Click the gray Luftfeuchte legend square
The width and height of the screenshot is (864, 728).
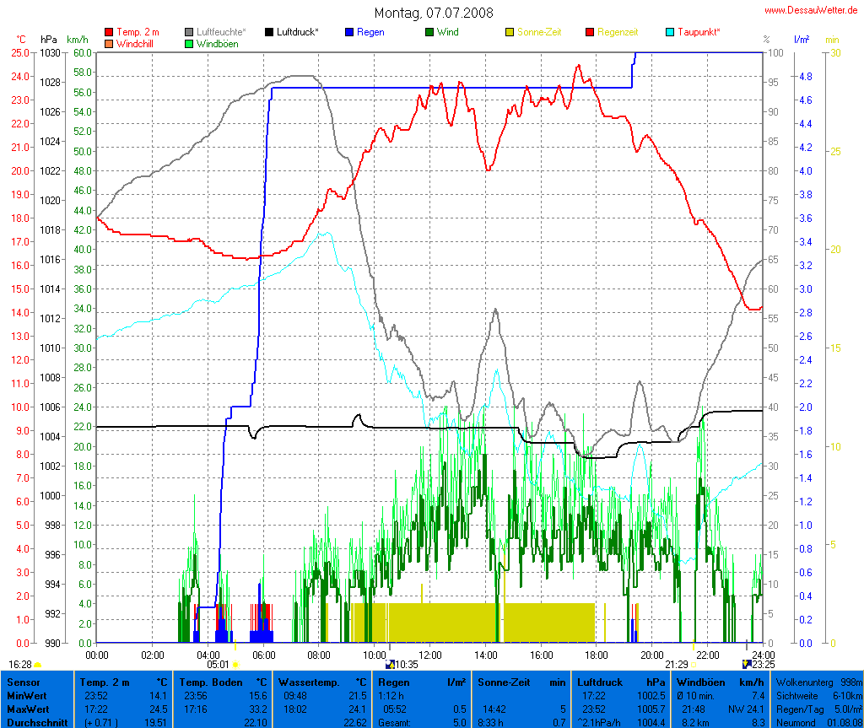pyautogui.click(x=189, y=32)
